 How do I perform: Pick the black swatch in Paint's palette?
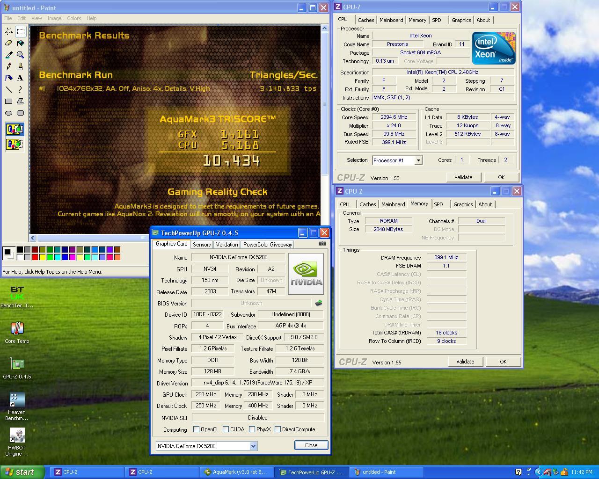20,250
